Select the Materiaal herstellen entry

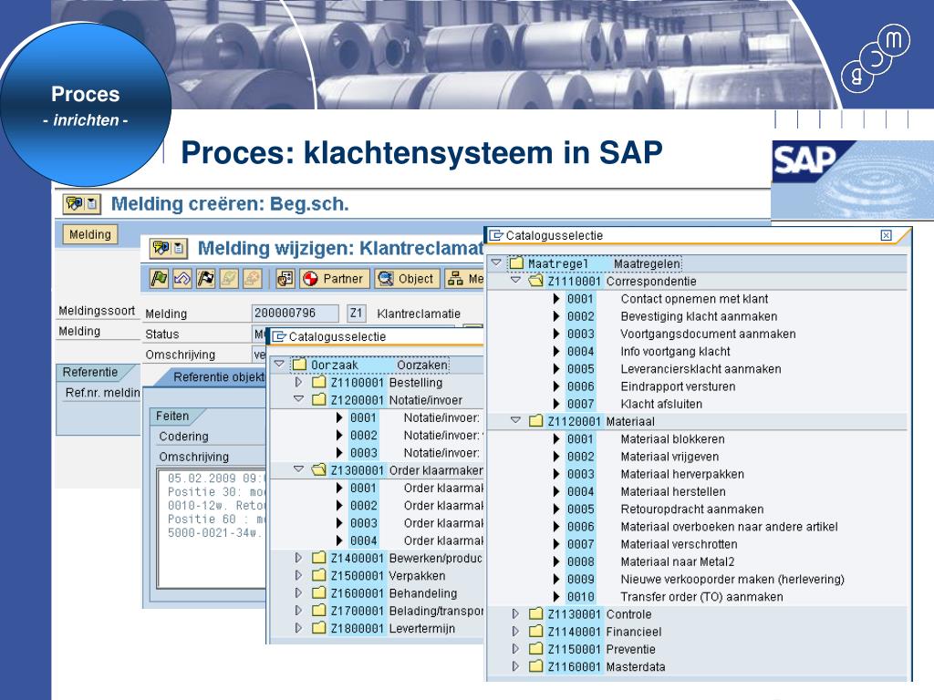pyautogui.click(x=673, y=491)
